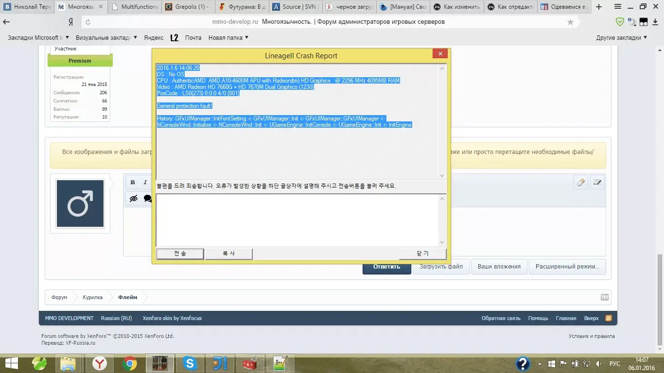Open the Skype taskbar icon

click(190, 363)
